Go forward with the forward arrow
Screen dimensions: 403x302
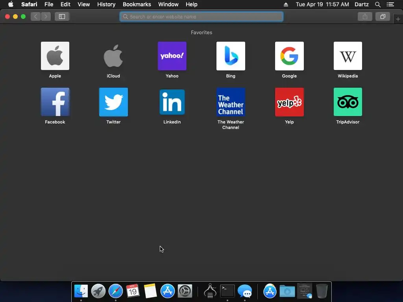46,17
